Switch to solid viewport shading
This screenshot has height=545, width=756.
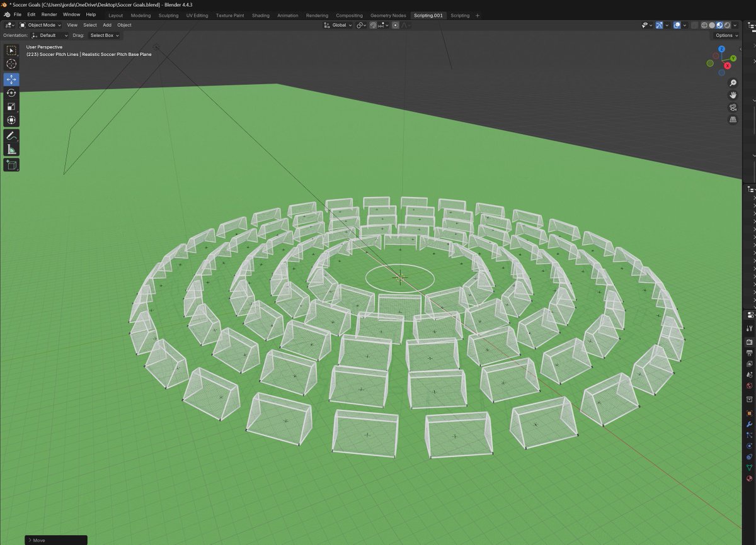pyautogui.click(x=712, y=25)
